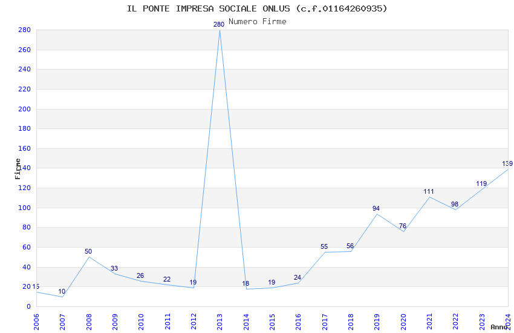
Task: Click the 2019 x-axis year label
Action: coord(377,322)
